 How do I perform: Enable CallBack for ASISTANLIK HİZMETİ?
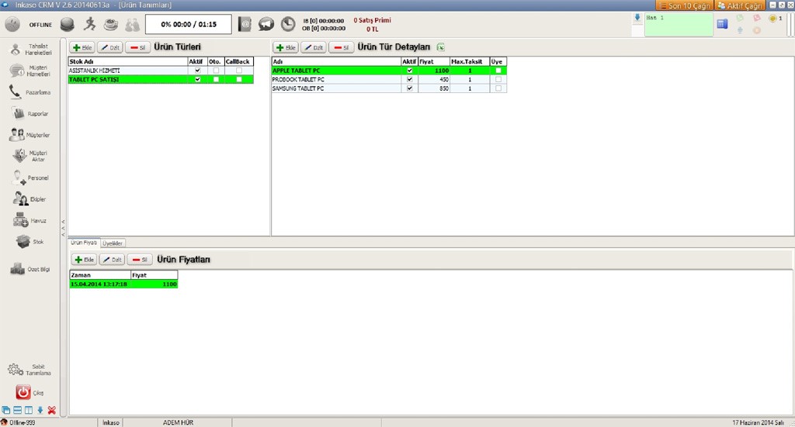pos(239,71)
